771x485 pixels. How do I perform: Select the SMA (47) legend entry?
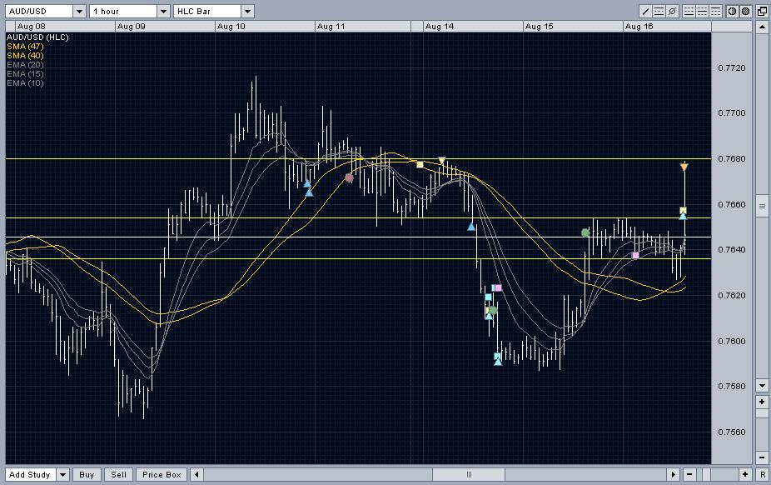(x=25, y=47)
